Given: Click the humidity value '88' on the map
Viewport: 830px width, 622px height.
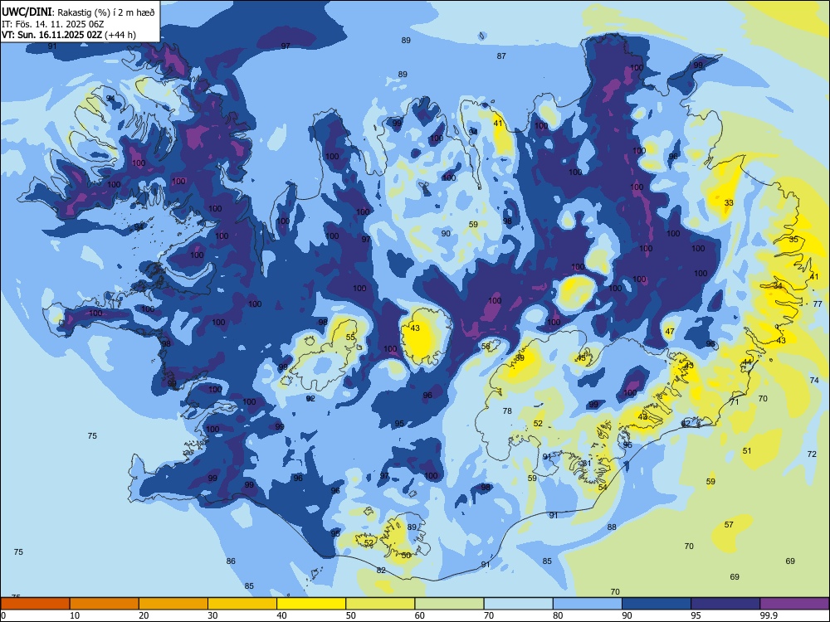Looking at the screenshot, I should (x=612, y=527).
